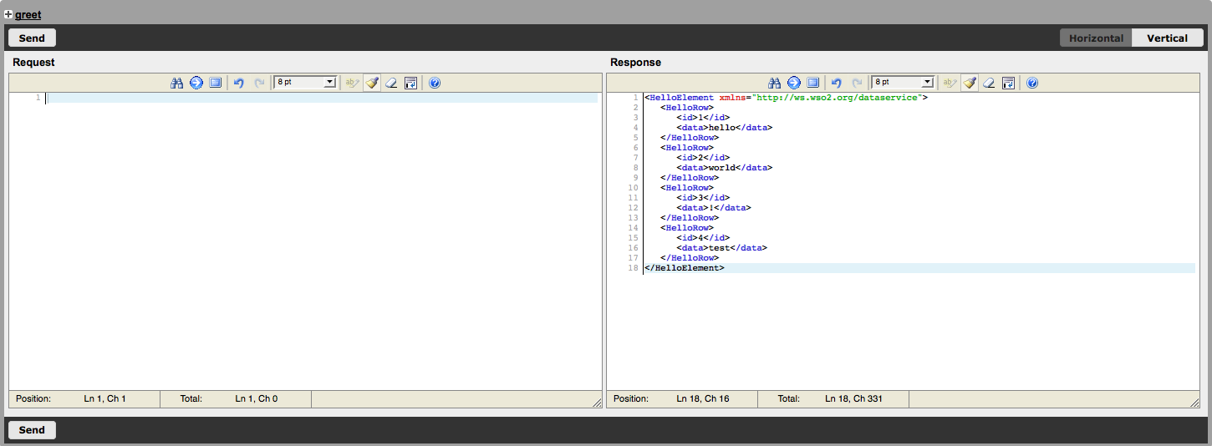This screenshot has width=1212, height=446.
Task: Open the greet operation link
Action: point(28,14)
